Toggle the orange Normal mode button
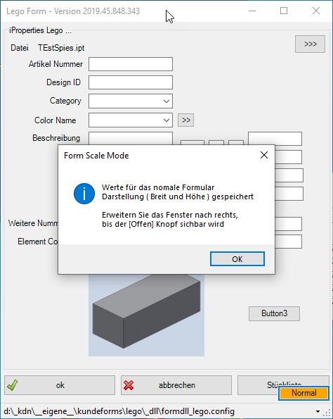 tap(303, 393)
